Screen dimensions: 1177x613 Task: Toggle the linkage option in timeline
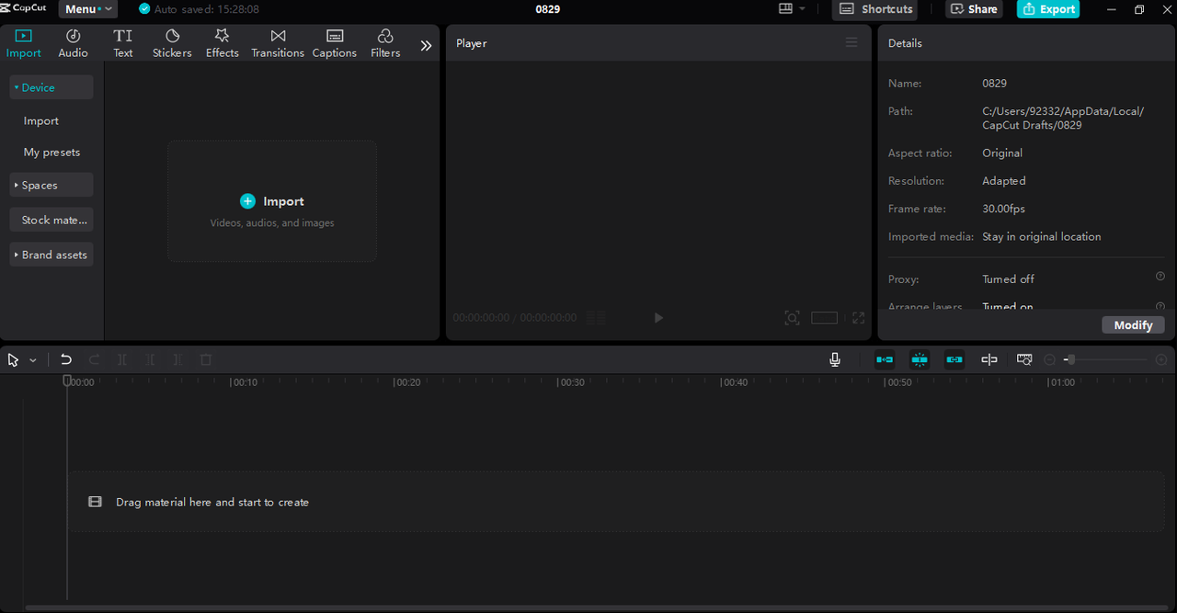[x=954, y=359]
